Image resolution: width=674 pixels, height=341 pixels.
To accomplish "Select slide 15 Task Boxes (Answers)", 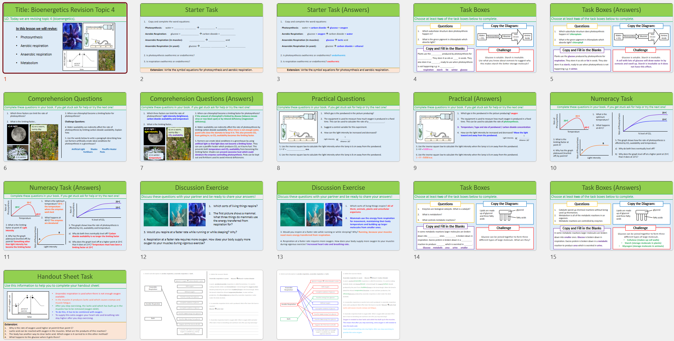I will point(612,216).
